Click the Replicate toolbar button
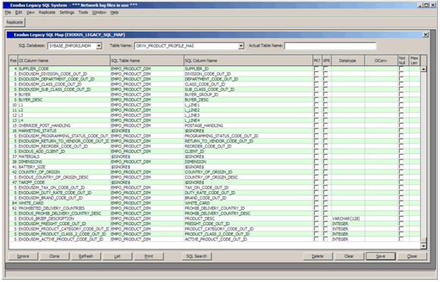440x282 pixels. pos(14,22)
